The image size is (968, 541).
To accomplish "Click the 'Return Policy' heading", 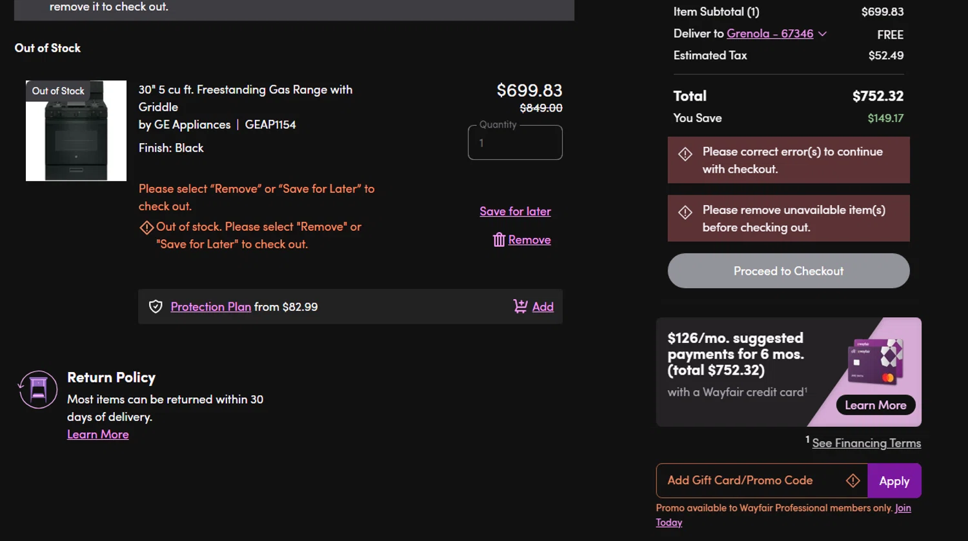I will coord(111,377).
